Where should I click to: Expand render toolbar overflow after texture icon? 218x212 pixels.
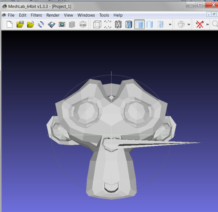(x=170, y=25)
